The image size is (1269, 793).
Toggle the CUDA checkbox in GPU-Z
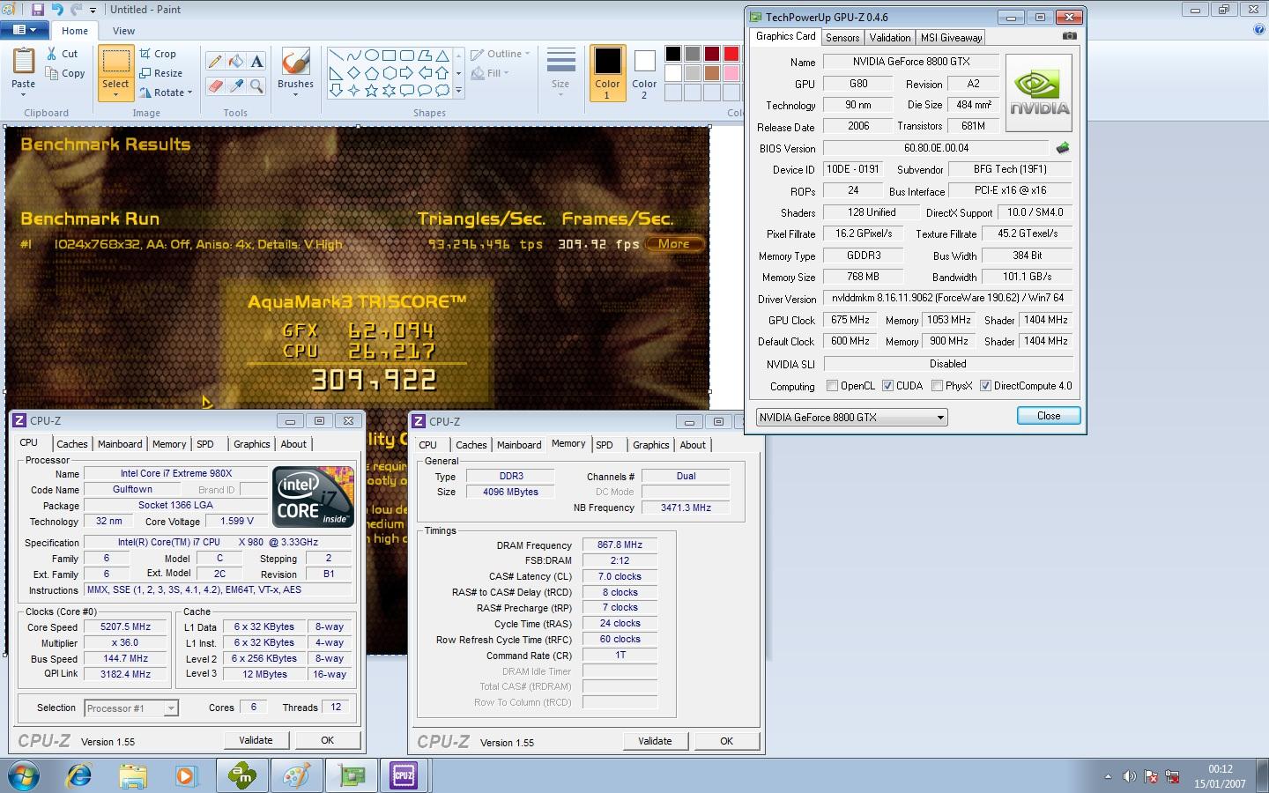pyautogui.click(x=887, y=386)
